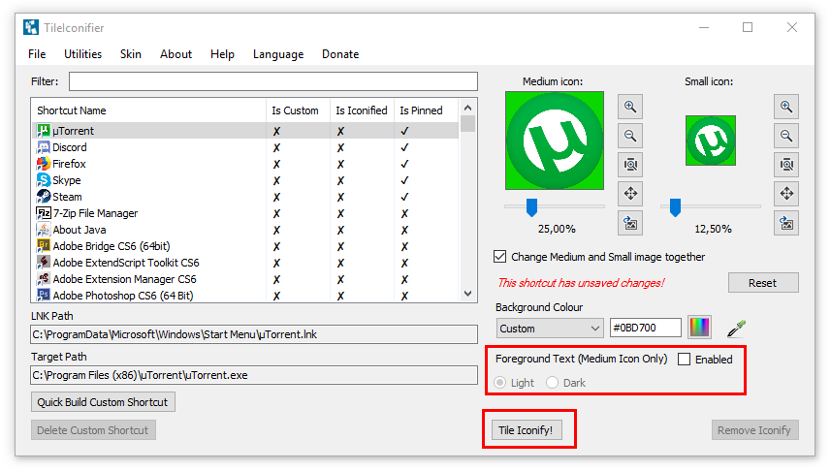This screenshot has width=831, height=471.
Task: Click small icon zoom in magnifier
Action: tap(786, 107)
